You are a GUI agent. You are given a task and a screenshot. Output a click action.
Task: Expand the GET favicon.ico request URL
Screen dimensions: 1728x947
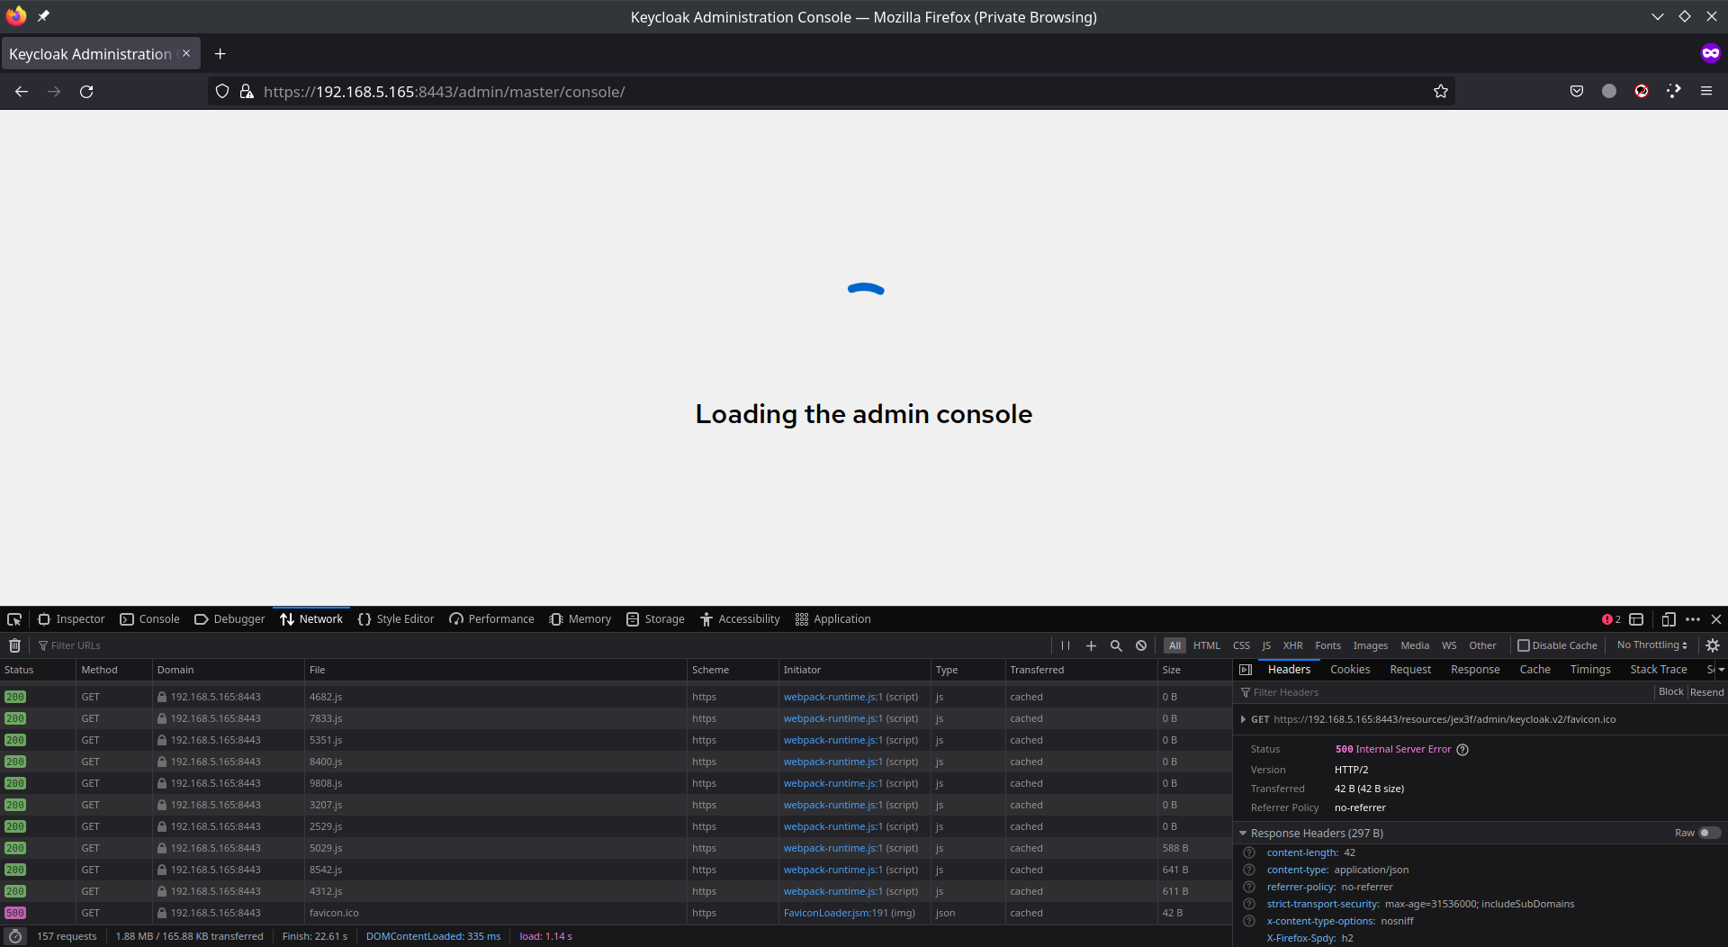pyautogui.click(x=1243, y=719)
